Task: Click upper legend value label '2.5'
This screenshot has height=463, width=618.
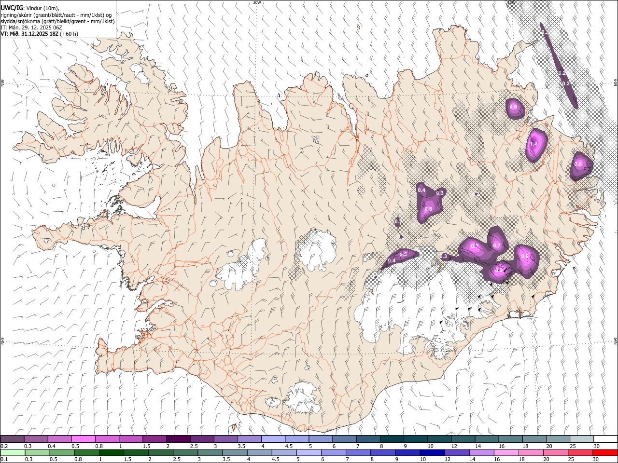Action: point(194,446)
